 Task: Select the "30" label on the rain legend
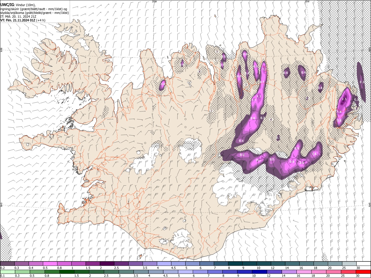point(358,276)
